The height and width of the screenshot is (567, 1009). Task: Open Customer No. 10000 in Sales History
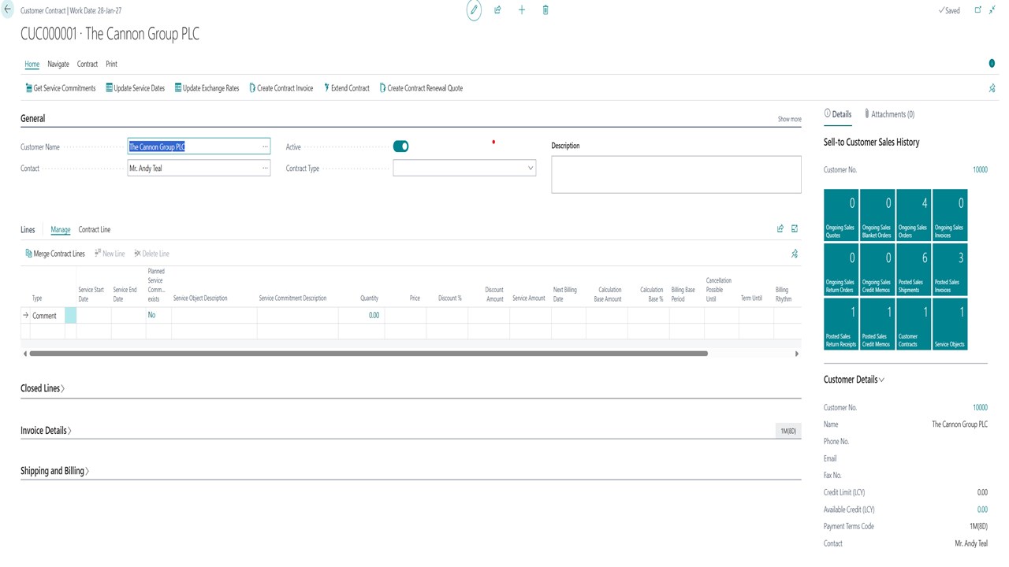pos(980,169)
